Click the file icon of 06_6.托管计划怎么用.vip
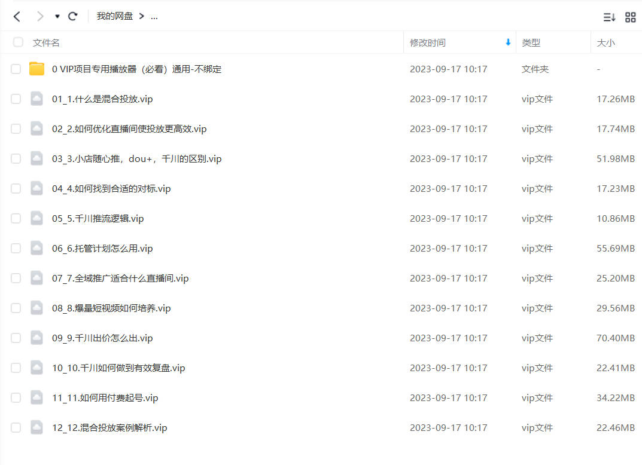 coord(37,248)
